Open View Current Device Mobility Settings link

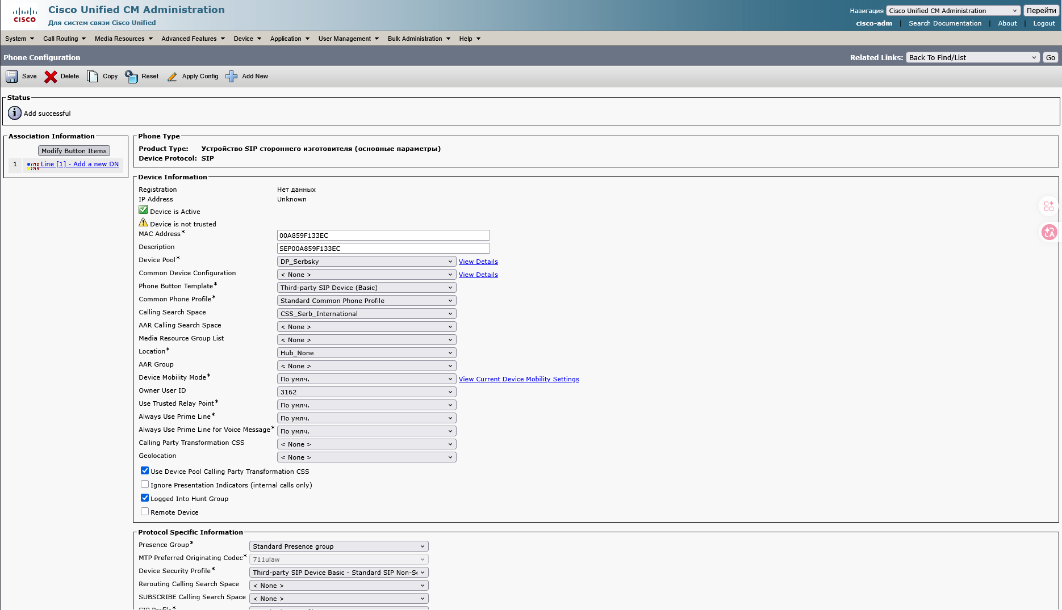519,379
